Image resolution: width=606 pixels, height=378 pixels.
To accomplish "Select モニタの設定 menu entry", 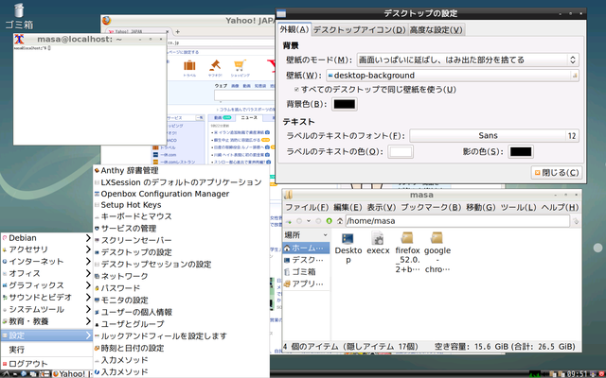I will pyautogui.click(x=181, y=301).
